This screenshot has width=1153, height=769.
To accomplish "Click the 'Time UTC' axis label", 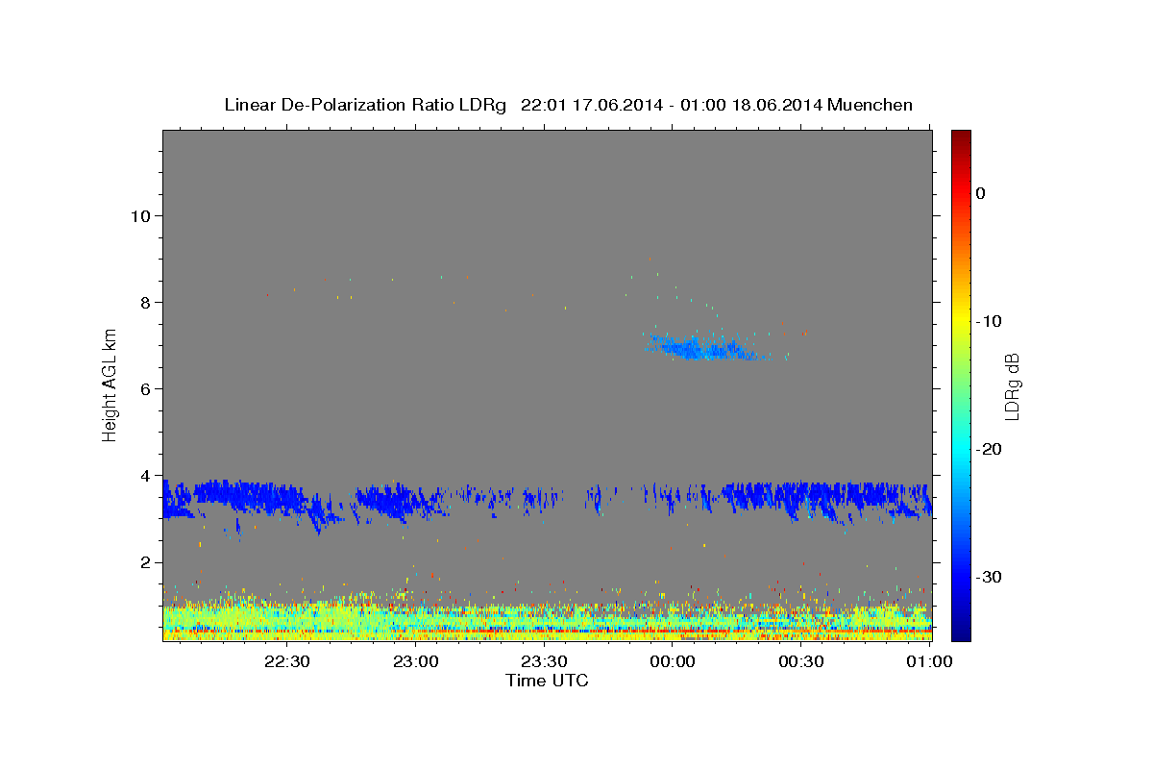I will 547,681.
